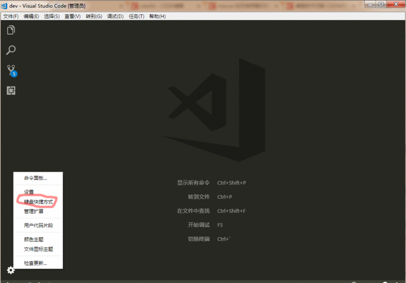Open the Explorer files icon in activity bar
This screenshot has height=283, width=406.
coord(11,30)
